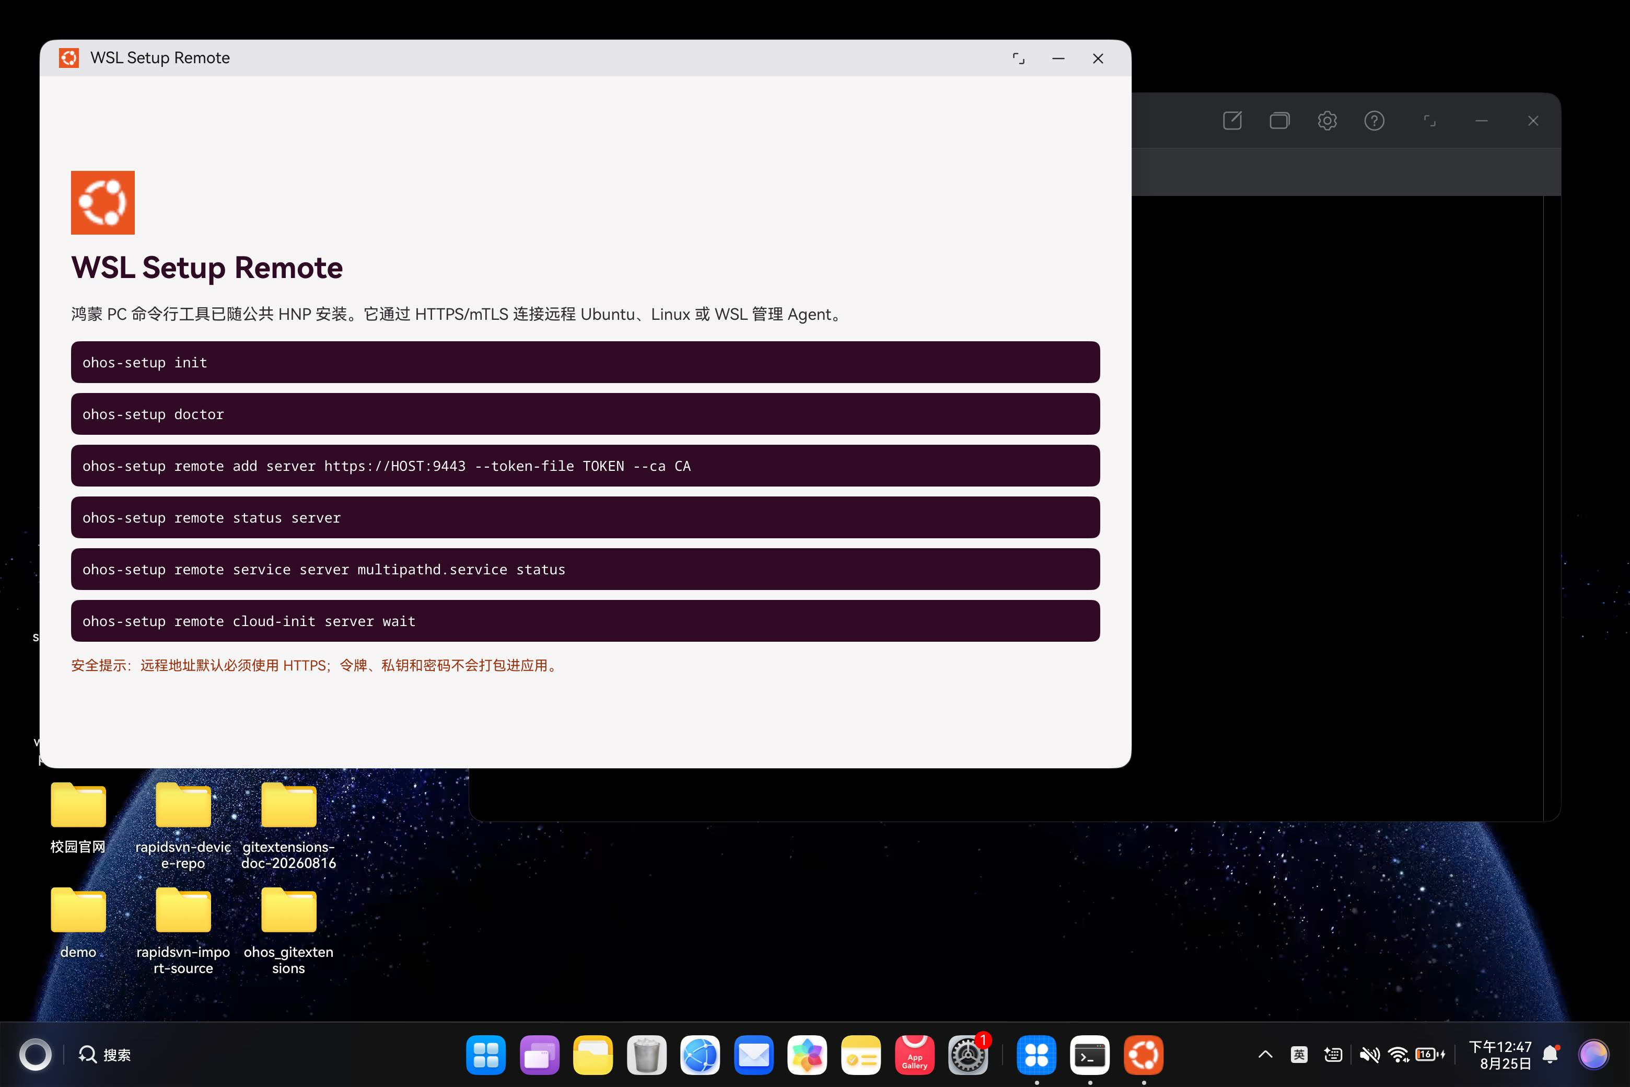Click the muted speaker icon in the system tray

click(1369, 1055)
